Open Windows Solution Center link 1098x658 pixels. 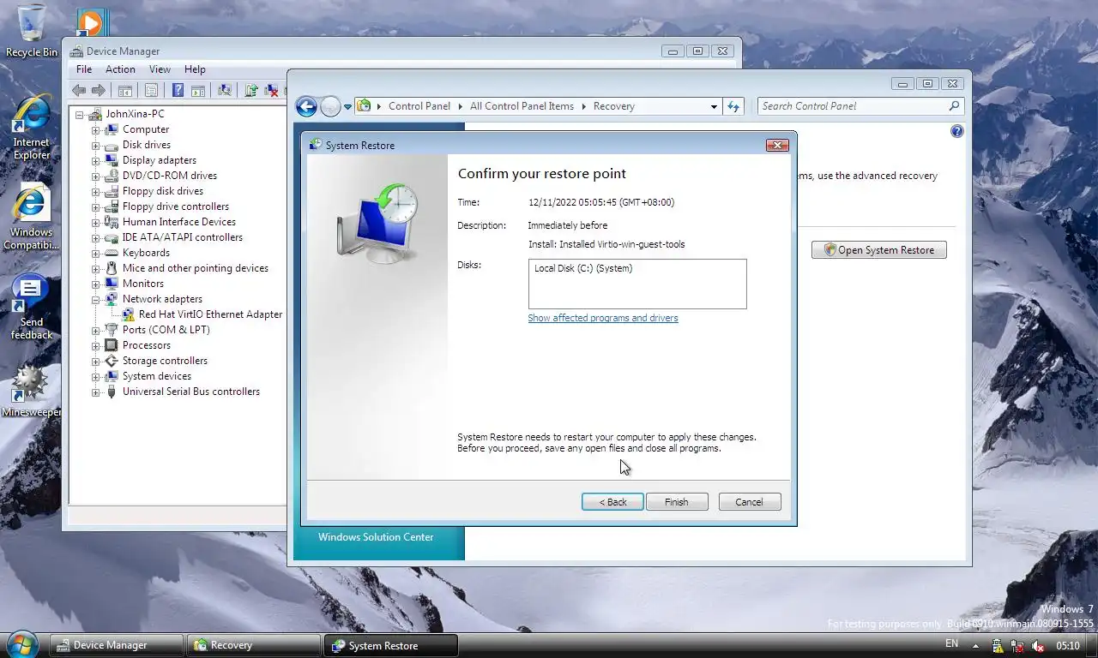coord(376,537)
